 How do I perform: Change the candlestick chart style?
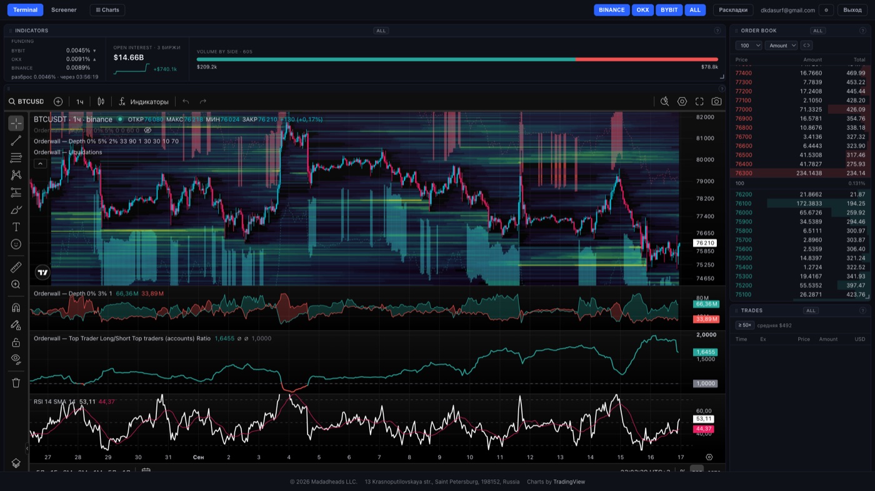point(101,102)
